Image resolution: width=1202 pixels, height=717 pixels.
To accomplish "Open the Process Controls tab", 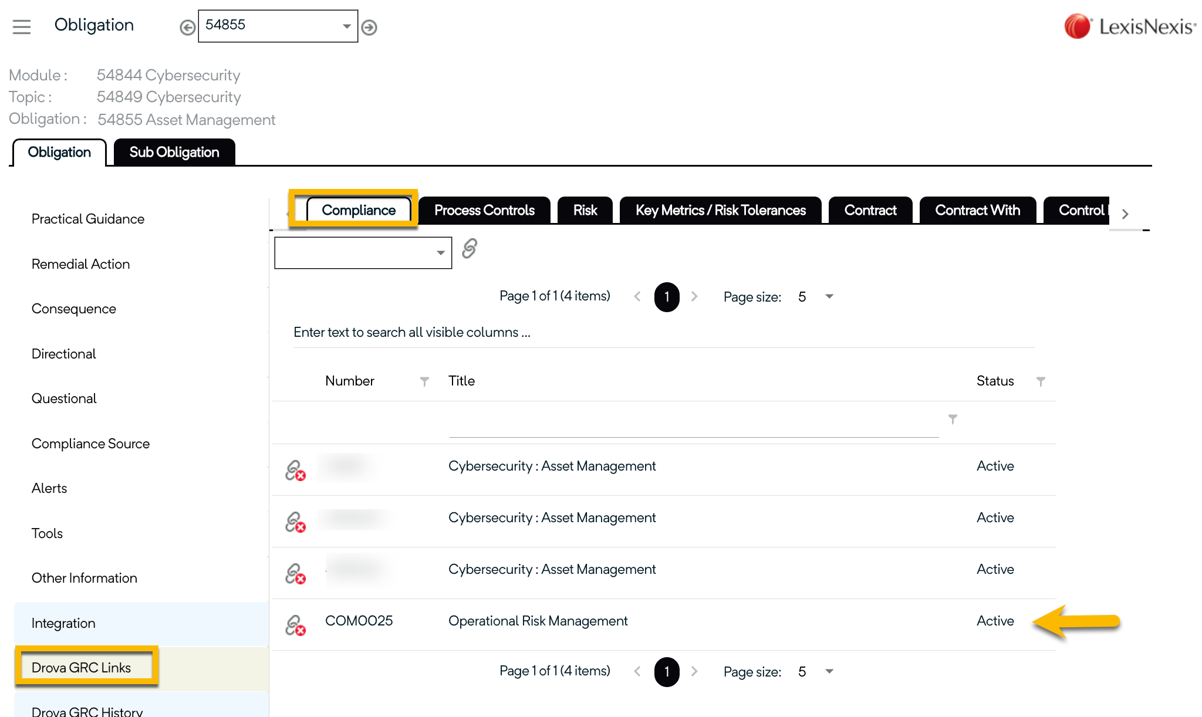I will [x=484, y=210].
